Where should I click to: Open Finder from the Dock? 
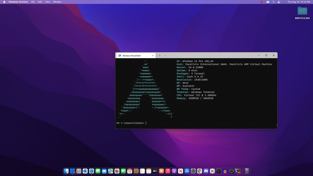pos(66,171)
